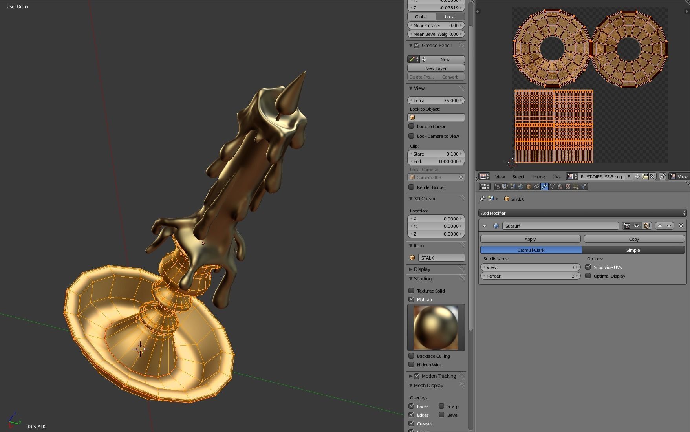Open the Particles sparkle tab icon

[576, 187]
